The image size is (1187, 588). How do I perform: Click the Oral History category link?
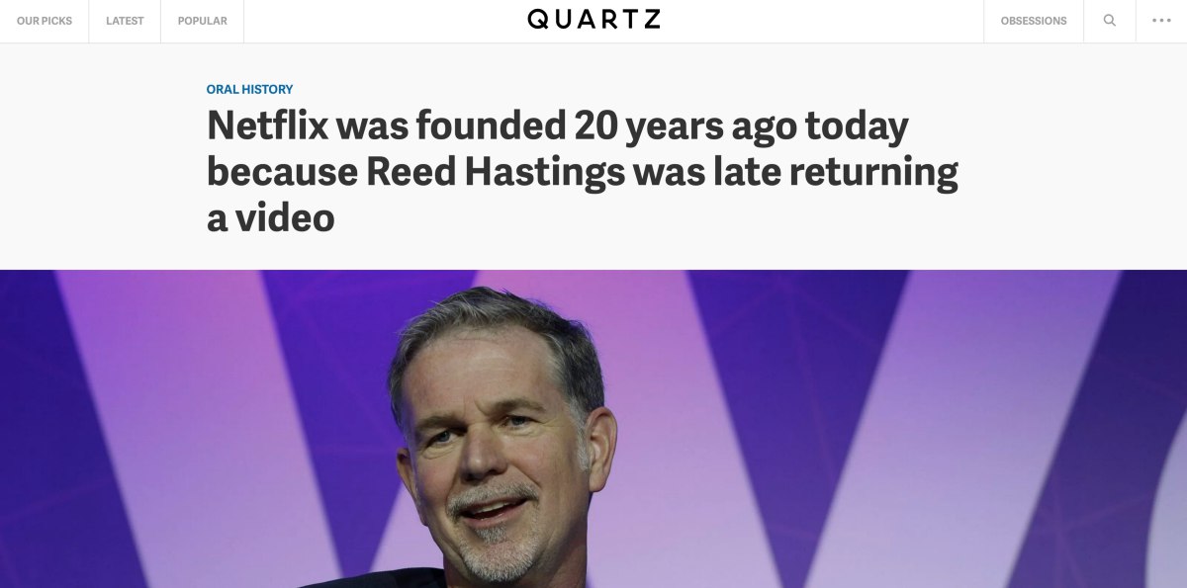click(x=249, y=89)
